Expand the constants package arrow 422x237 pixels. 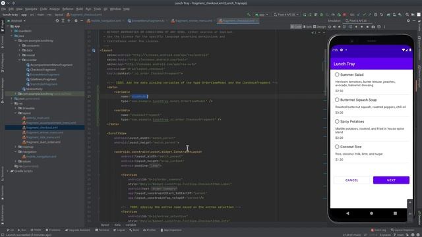(20, 45)
